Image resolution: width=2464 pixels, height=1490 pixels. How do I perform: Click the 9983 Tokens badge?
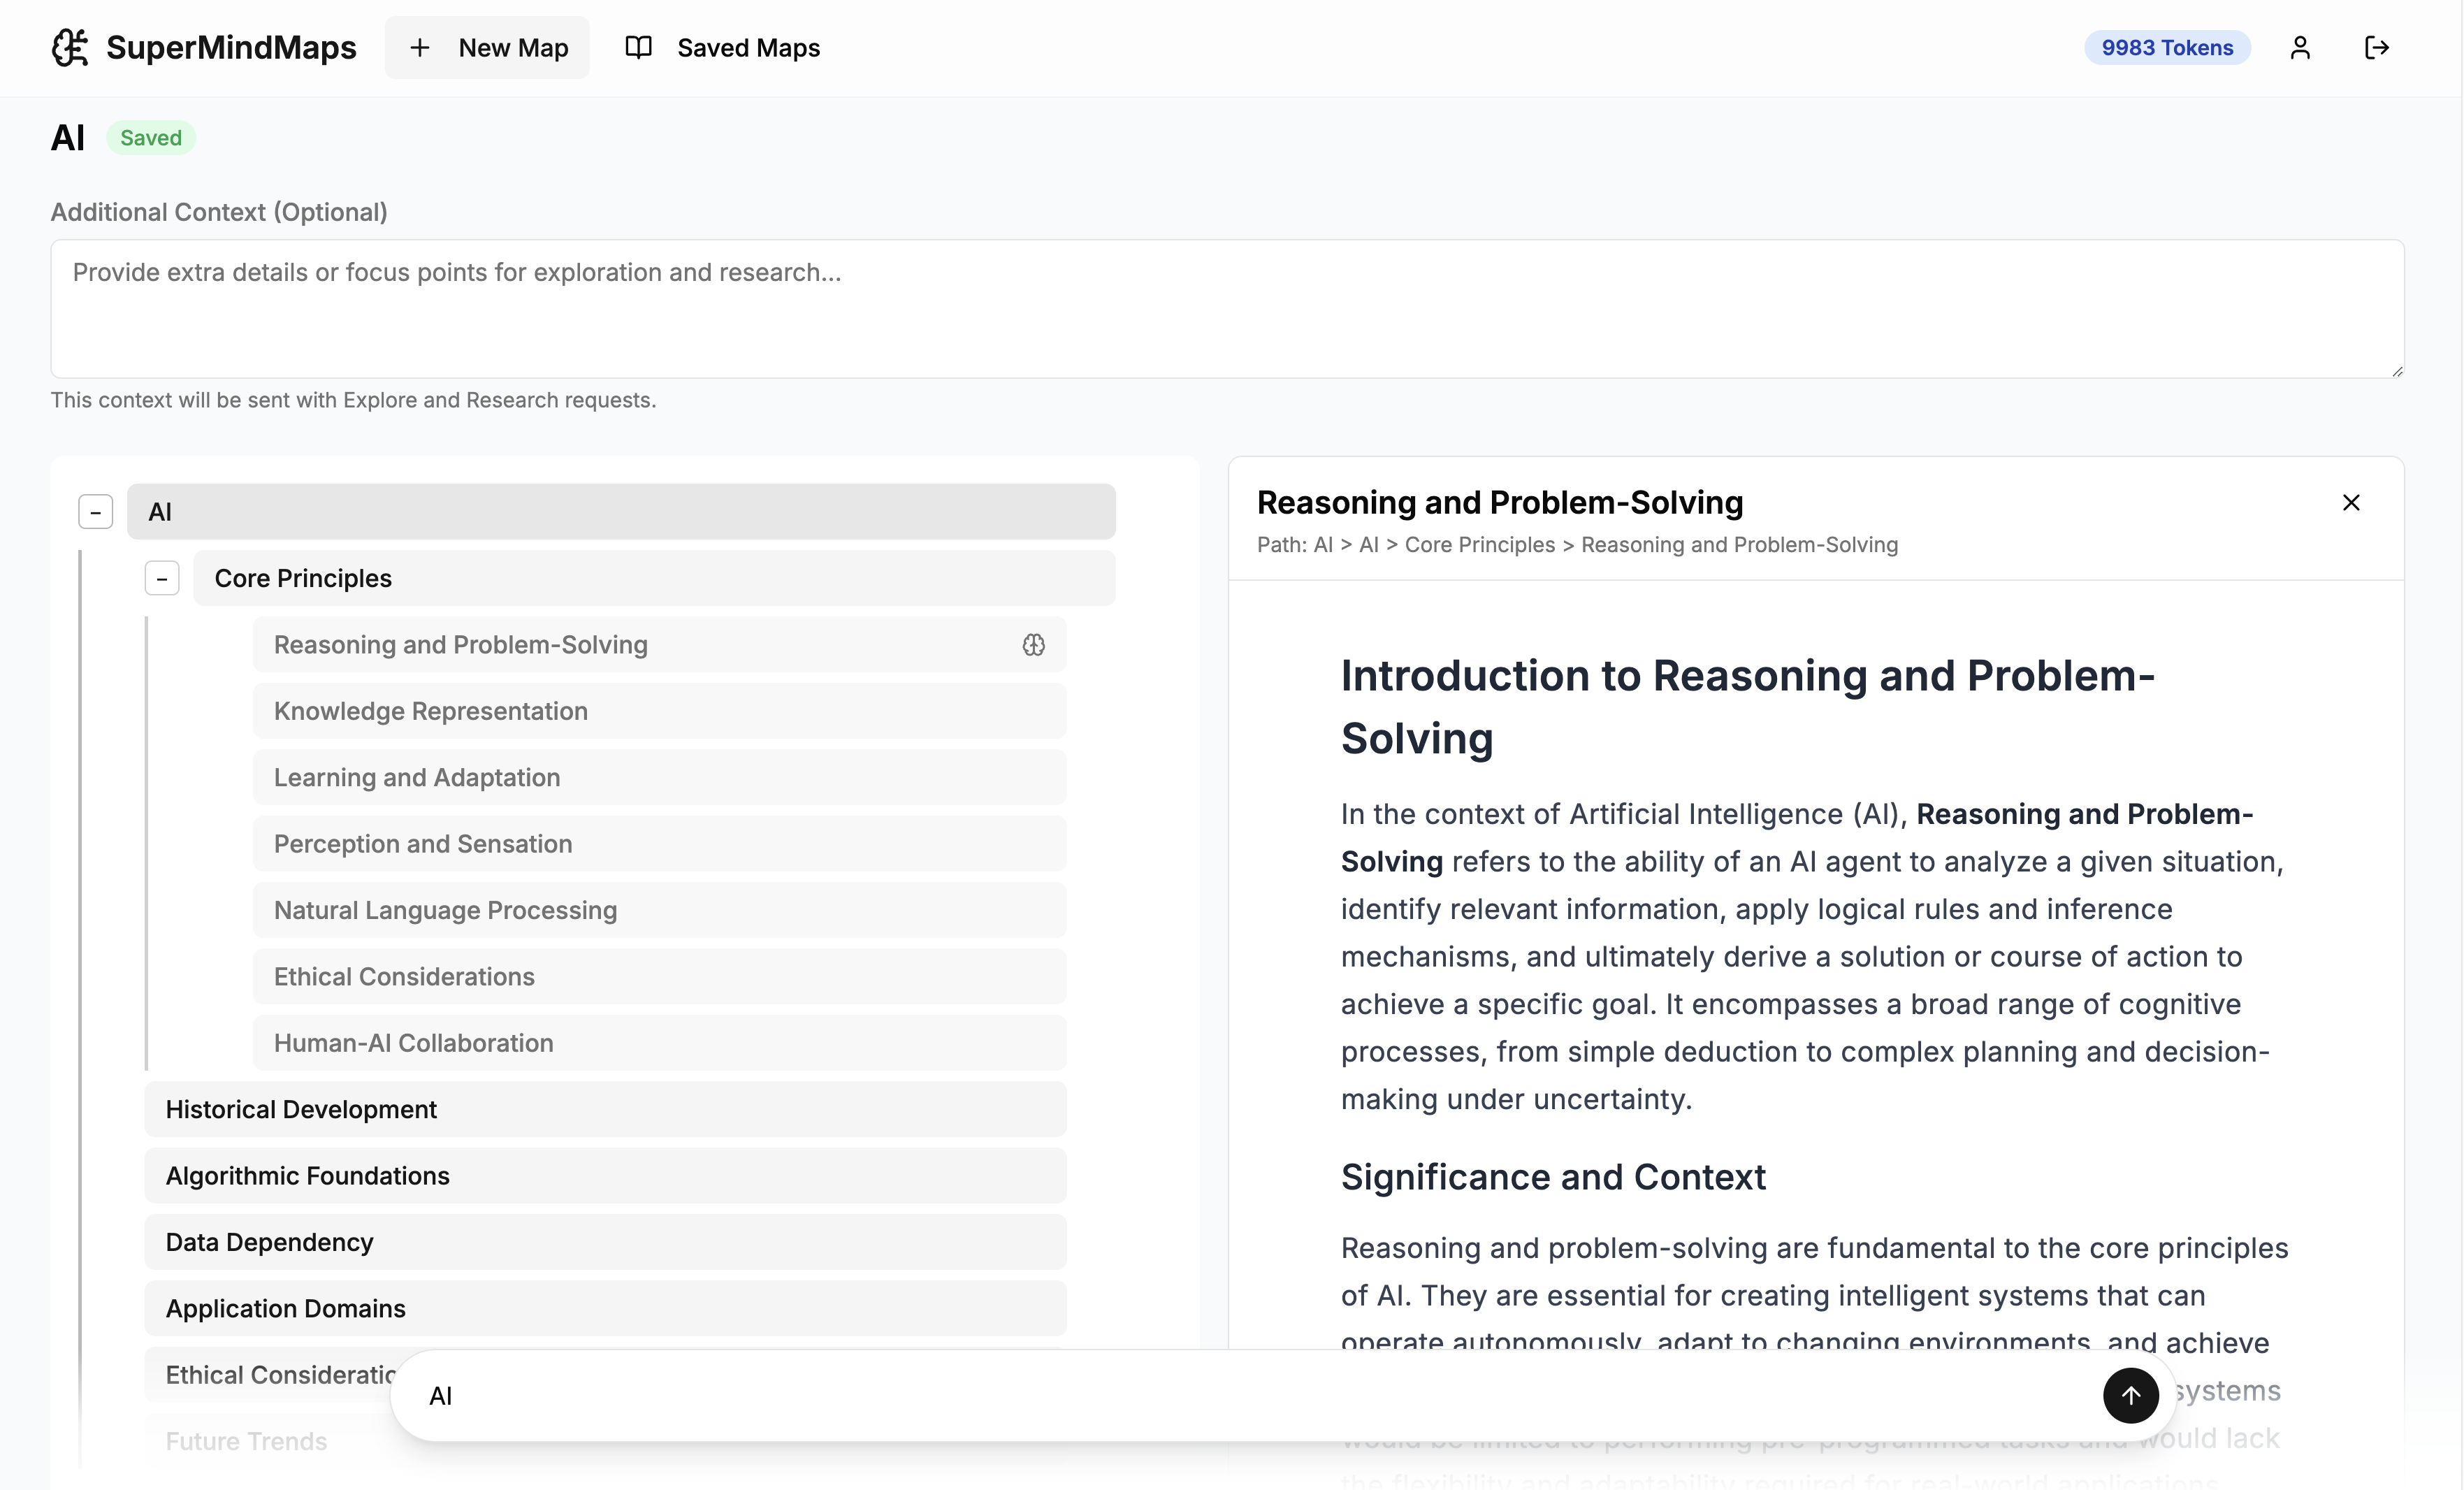point(2167,47)
